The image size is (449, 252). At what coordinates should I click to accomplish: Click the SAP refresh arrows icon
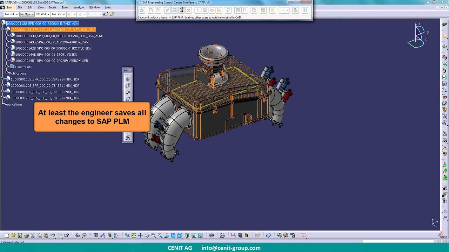[x=198, y=10]
